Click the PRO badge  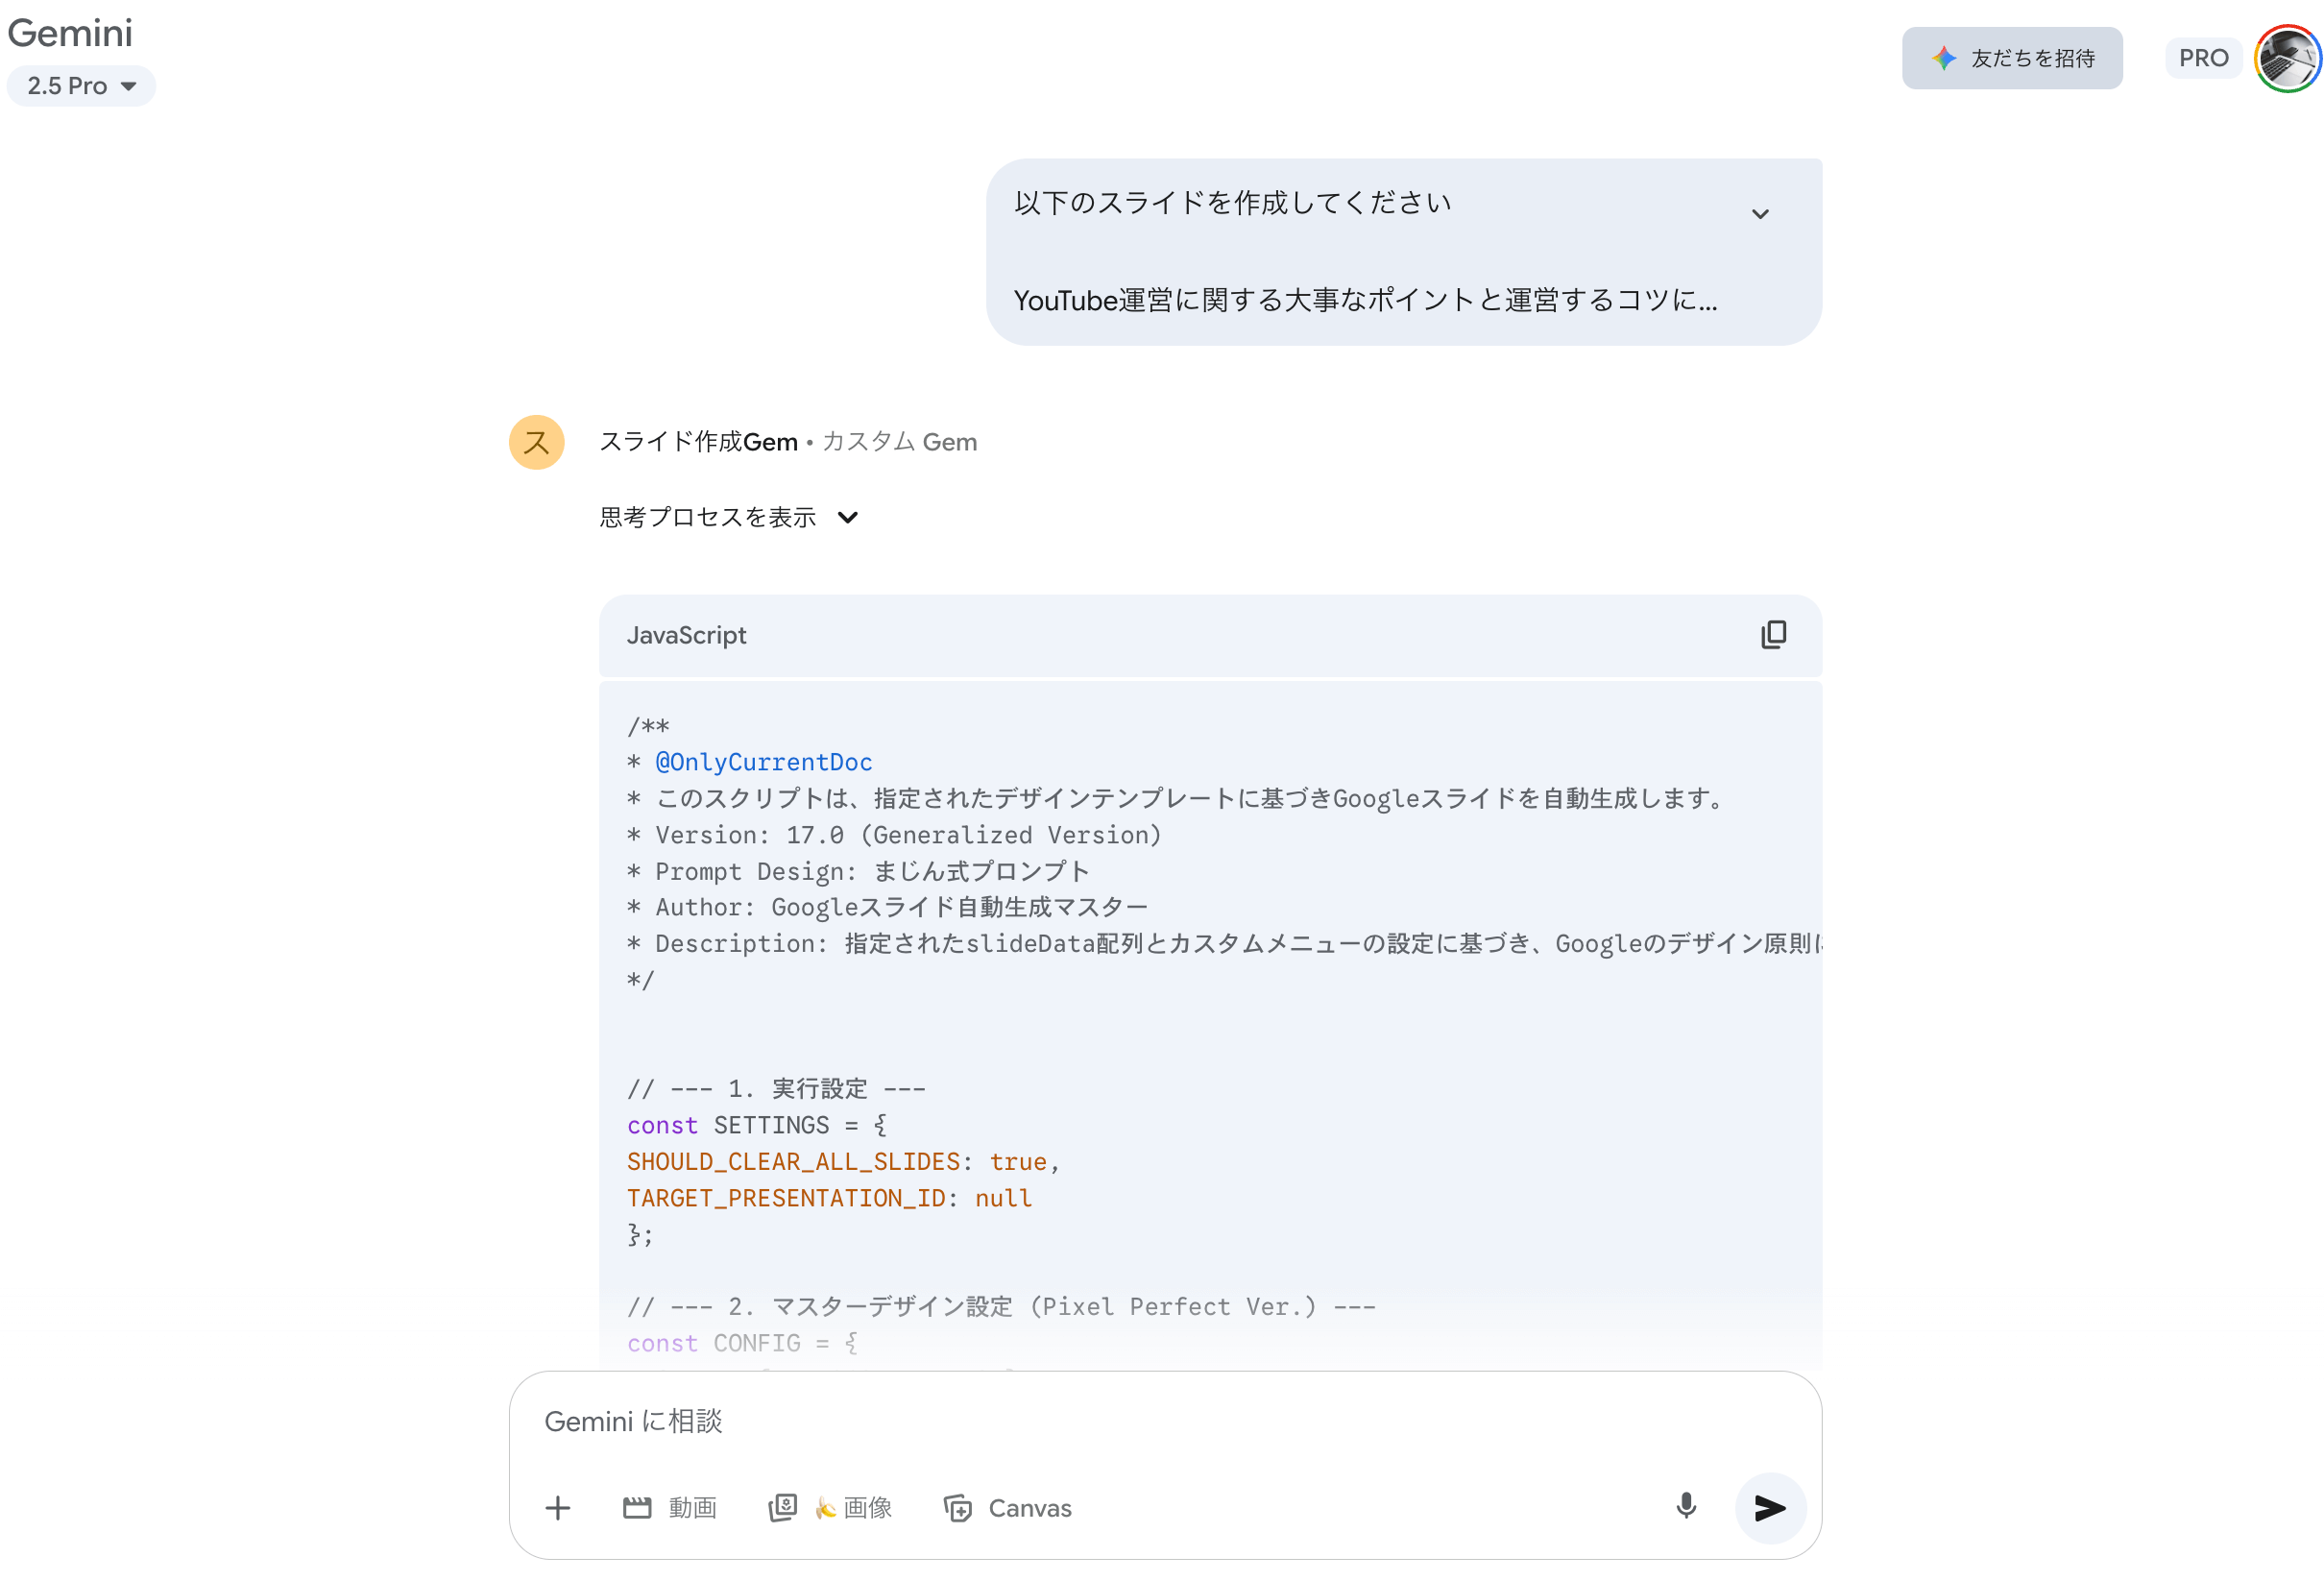2203,57
